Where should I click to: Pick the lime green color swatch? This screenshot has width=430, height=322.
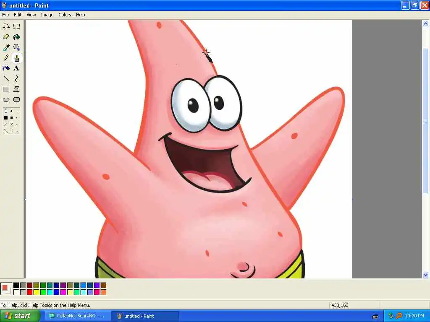pos(43,292)
